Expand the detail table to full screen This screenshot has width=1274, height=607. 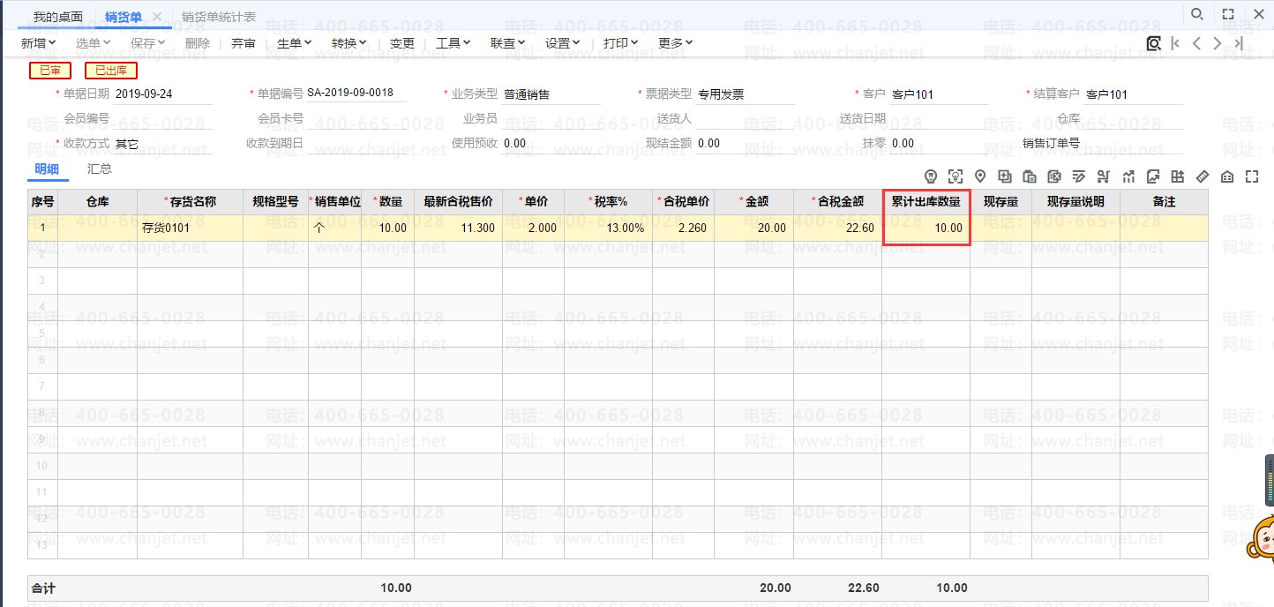point(1251,176)
